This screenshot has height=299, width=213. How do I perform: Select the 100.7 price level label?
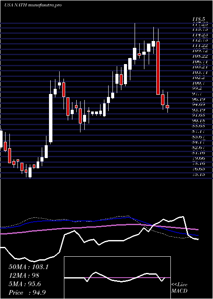click(x=199, y=83)
